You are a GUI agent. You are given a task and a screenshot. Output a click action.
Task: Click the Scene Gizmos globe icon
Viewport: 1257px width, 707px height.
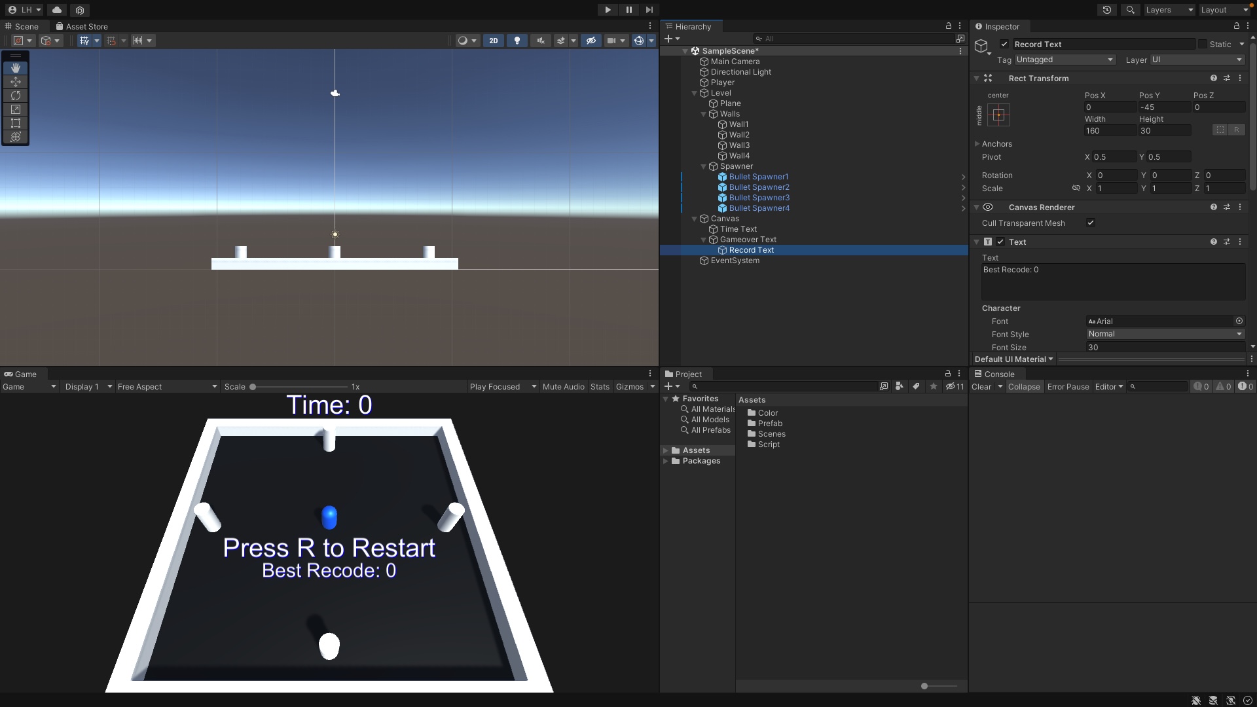point(639,41)
